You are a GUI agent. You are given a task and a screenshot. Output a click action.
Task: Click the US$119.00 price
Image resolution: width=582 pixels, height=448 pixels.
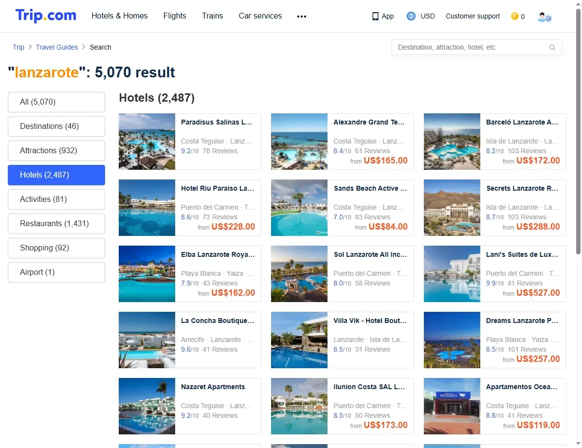pos(538,425)
